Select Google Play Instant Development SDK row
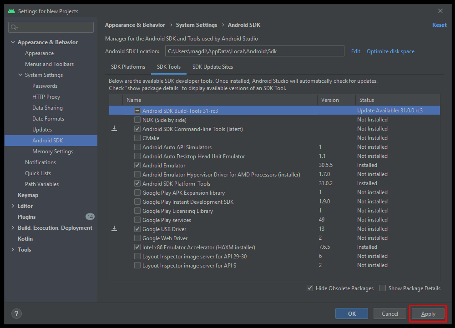This screenshot has height=328, width=455. [x=274, y=202]
